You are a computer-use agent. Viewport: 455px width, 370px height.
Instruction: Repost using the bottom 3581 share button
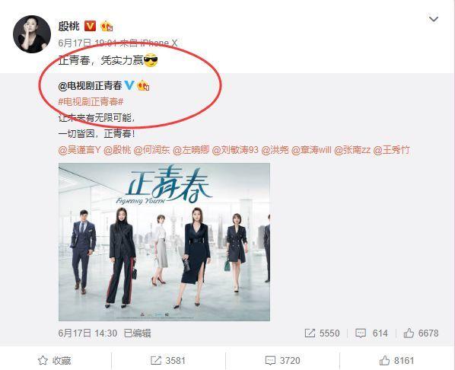(x=168, y=360)
